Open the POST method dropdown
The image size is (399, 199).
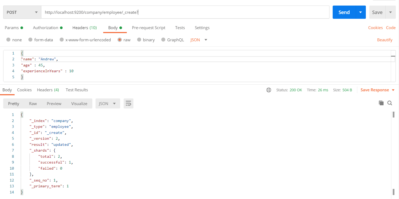click(22, 12)
